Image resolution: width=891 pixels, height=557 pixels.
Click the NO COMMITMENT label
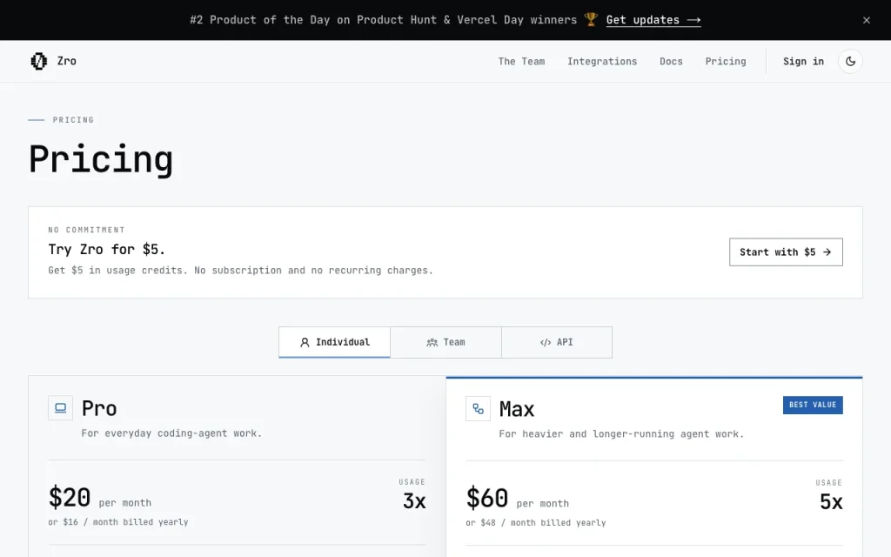coord(86,230)
